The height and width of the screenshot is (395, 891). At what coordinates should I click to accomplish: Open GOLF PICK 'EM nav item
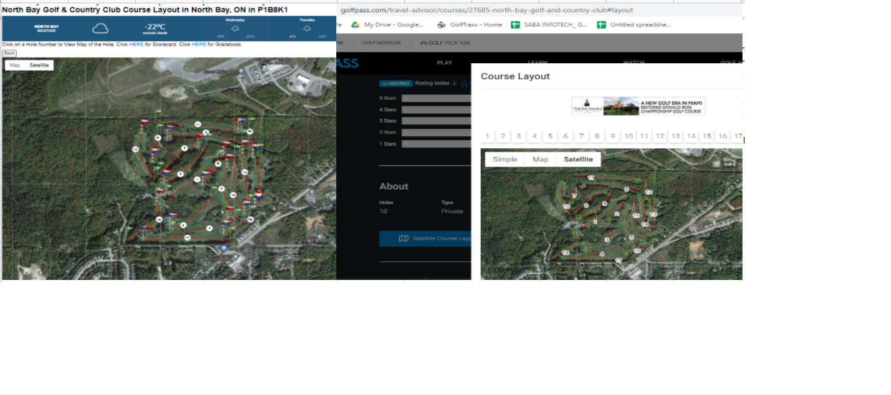[x=444, y=43]
